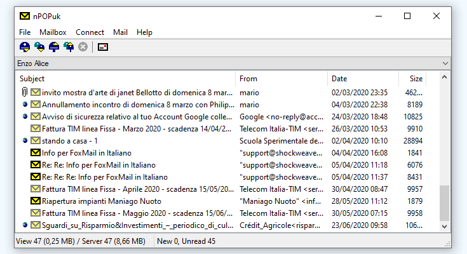Click the send mail toolbar icon
The image size is (467, 254).
[54, 47]
